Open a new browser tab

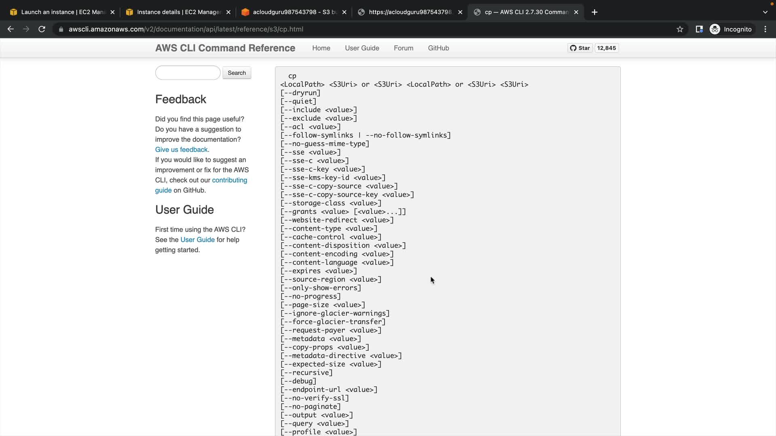pyautogui.click(x=594, y=12)
